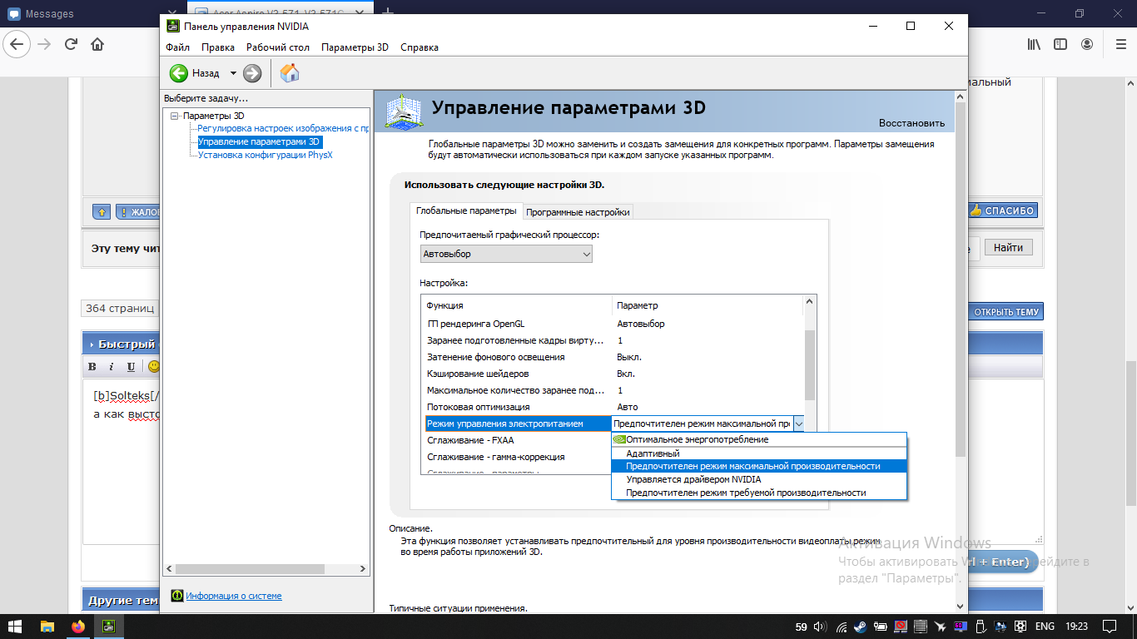Reload the Firefox page

(71, 44)
